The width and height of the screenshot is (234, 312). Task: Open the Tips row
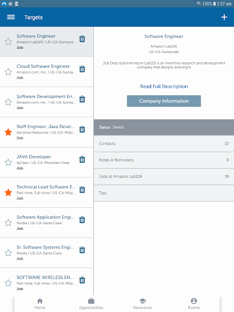pos(164,193)
